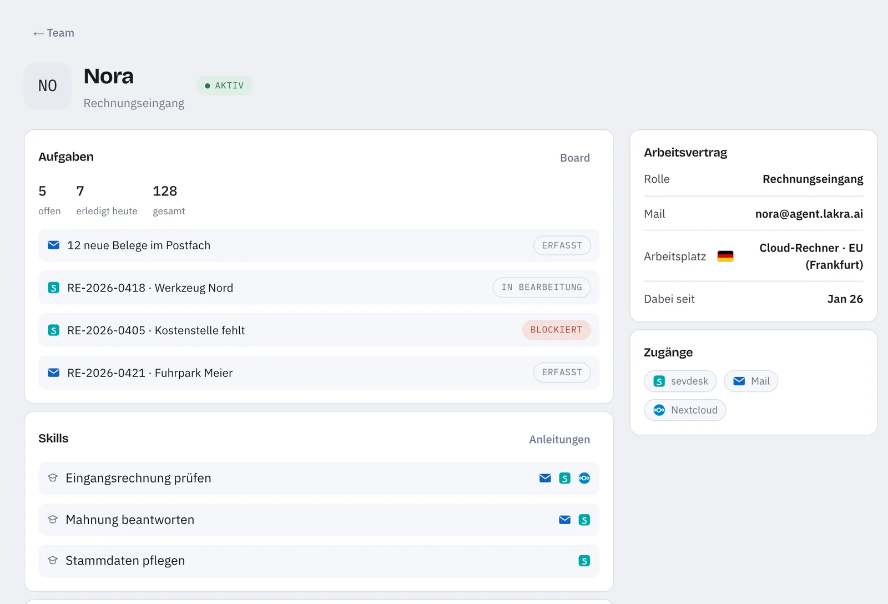Click the NO avatar for Nora

[48, 85]
